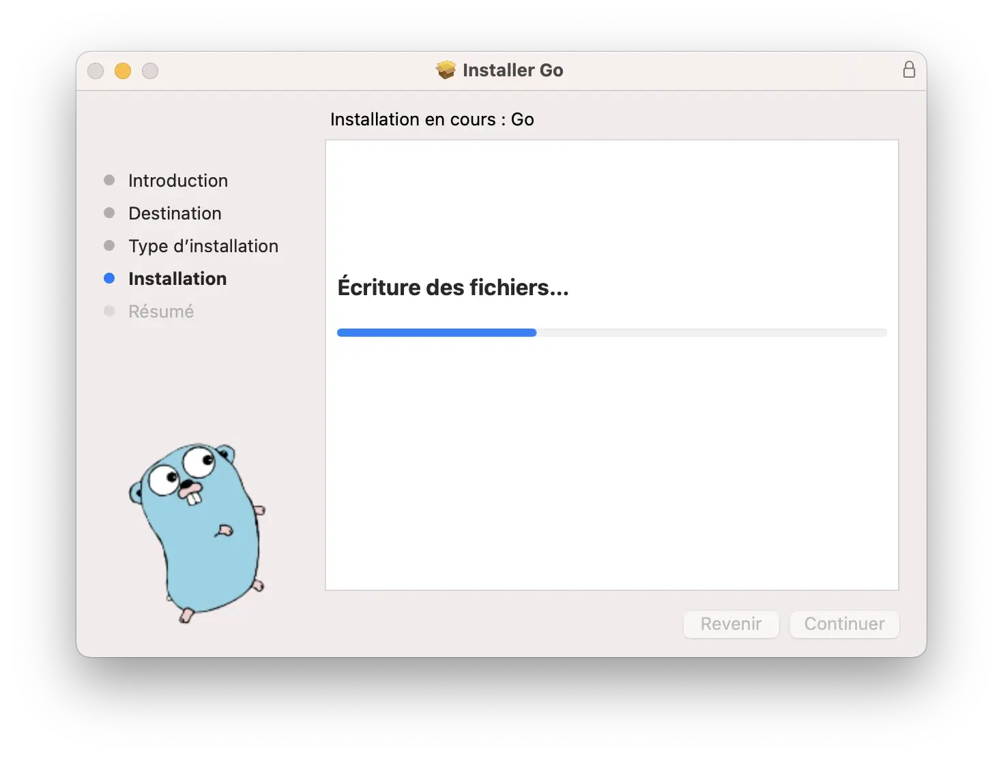
Task: Click the Go gopher mascot image
Action: (x=197, y=532)
